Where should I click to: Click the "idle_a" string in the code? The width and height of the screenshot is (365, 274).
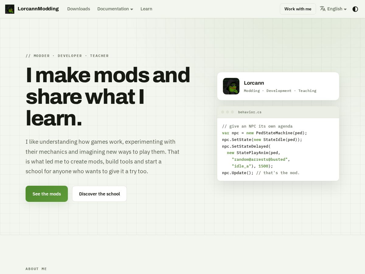(x=242, y=166)
